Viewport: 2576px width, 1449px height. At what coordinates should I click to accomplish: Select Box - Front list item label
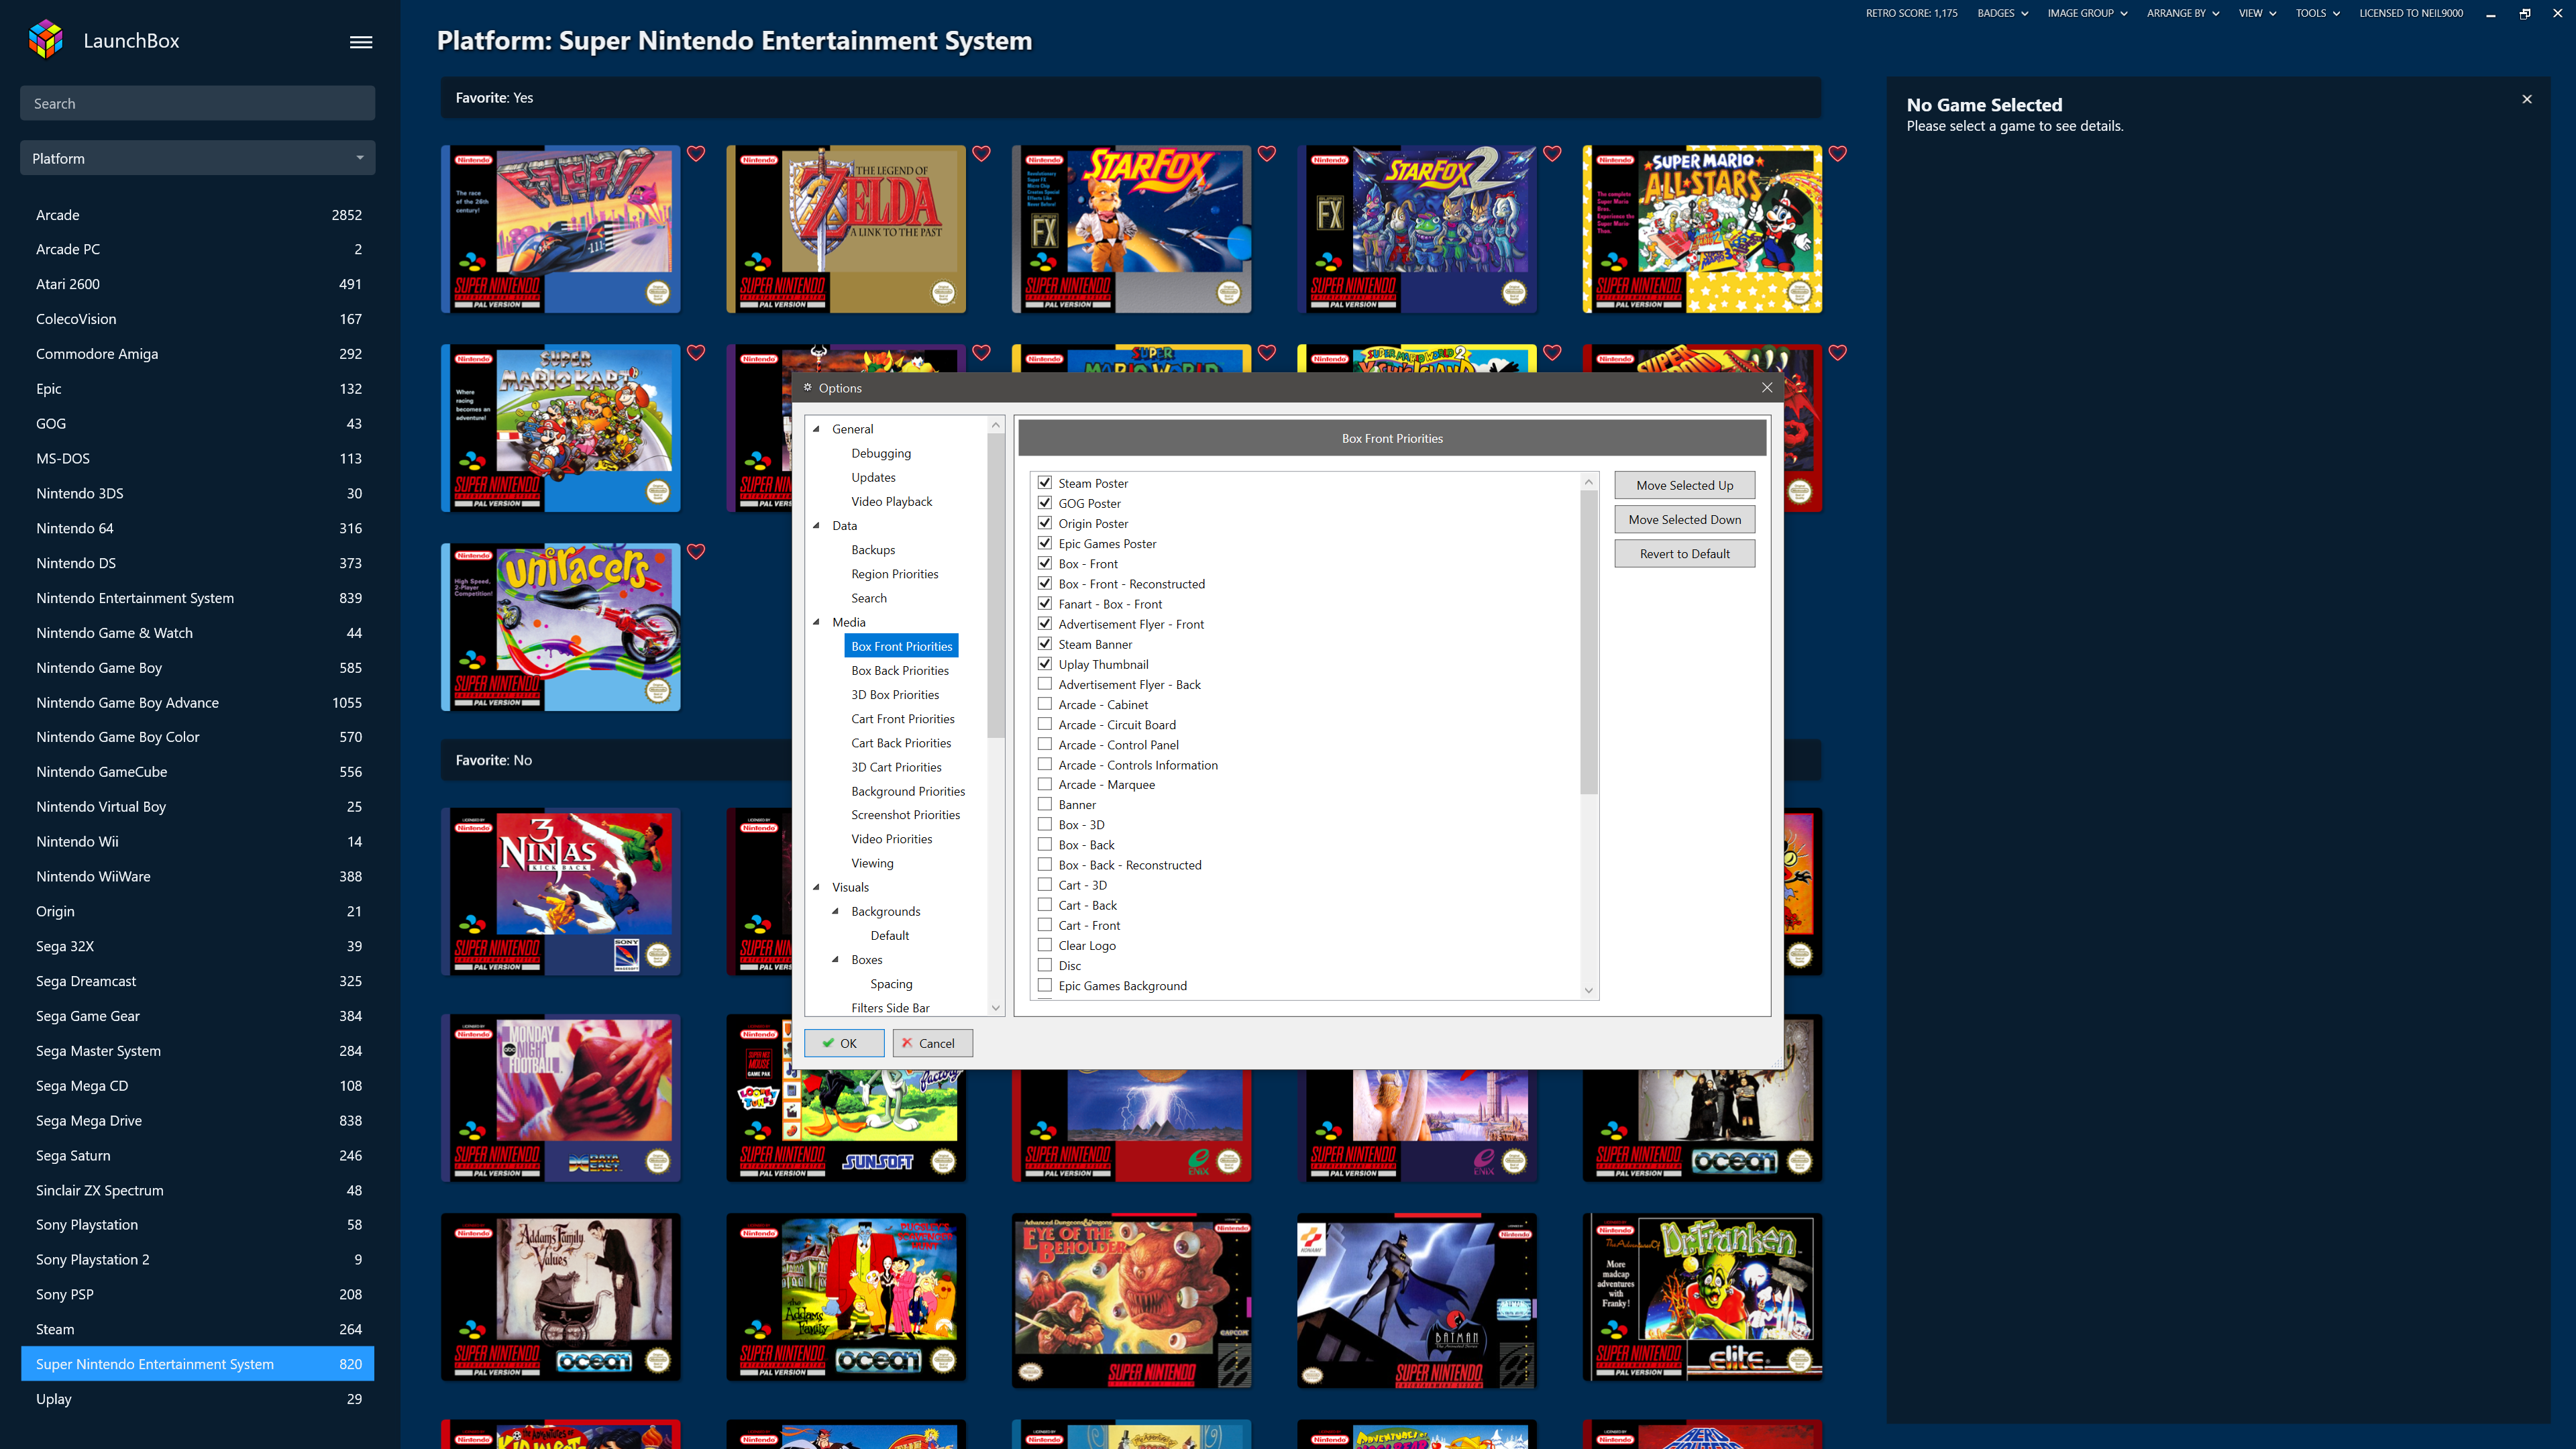coord(1088,564)
